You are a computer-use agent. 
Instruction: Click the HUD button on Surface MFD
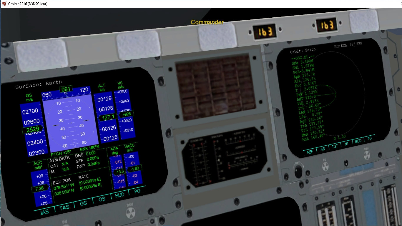point(120,195)
